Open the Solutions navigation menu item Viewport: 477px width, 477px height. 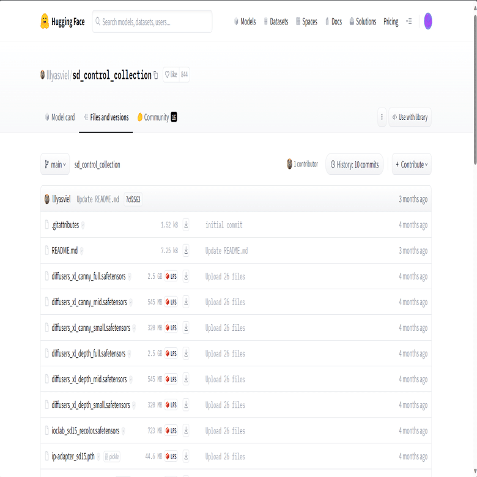click(363, 21)
